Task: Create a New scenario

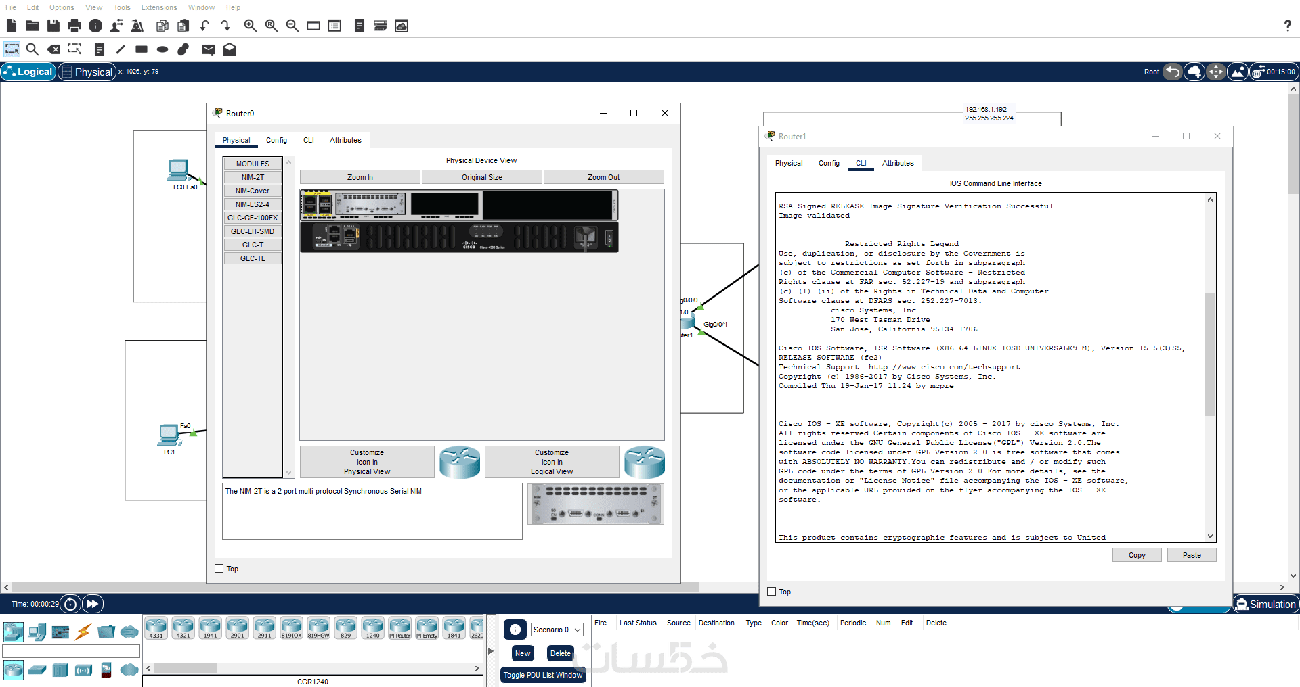Action: tap(523, 653)
